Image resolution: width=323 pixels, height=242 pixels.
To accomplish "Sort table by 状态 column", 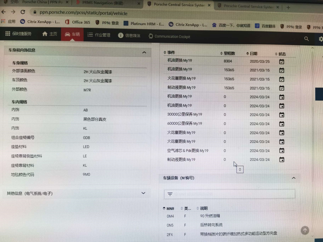I will 280,54.
